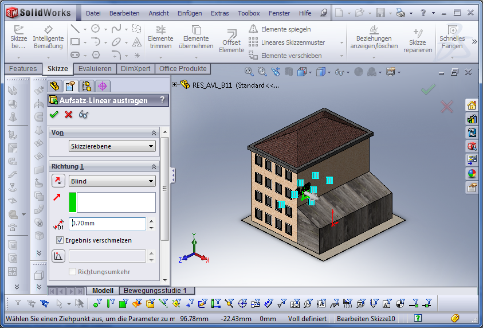Screen dimensions: 483x328
Task: Switch to the Features tab
Action: pos(23,69)
